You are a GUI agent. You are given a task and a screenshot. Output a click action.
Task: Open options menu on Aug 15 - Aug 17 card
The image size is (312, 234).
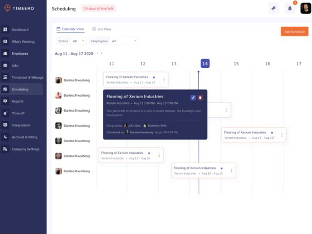[x=282, y=135]
